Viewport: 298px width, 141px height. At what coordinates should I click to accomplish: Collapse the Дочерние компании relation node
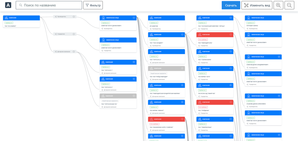[74, 52]
